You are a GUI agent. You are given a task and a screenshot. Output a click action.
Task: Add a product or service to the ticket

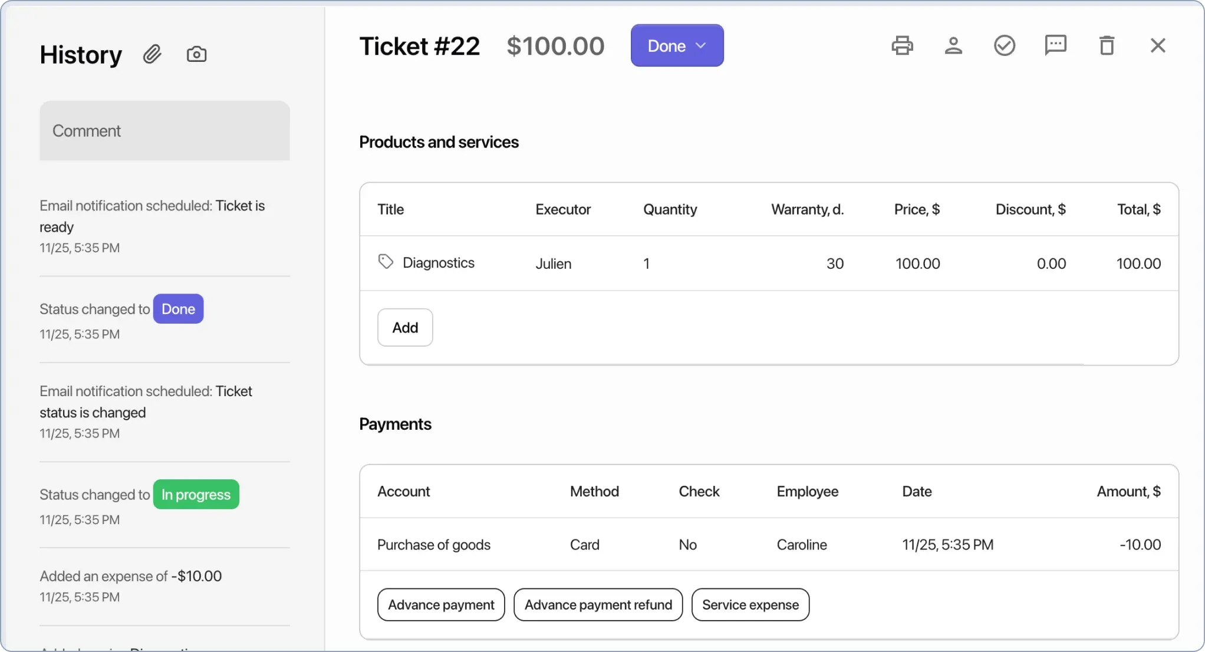coord(404,327)
